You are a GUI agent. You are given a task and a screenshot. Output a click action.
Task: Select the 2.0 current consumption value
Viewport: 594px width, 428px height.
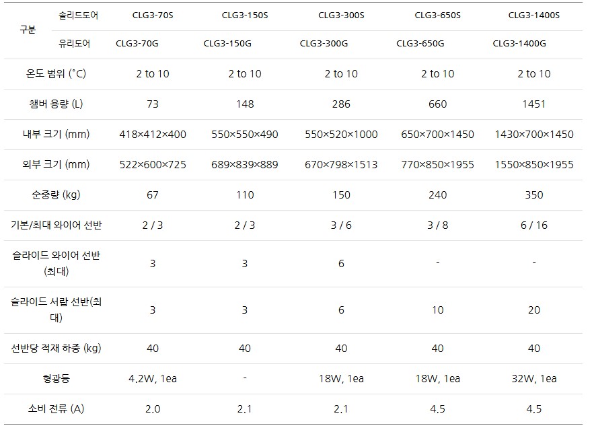point(153,409)
